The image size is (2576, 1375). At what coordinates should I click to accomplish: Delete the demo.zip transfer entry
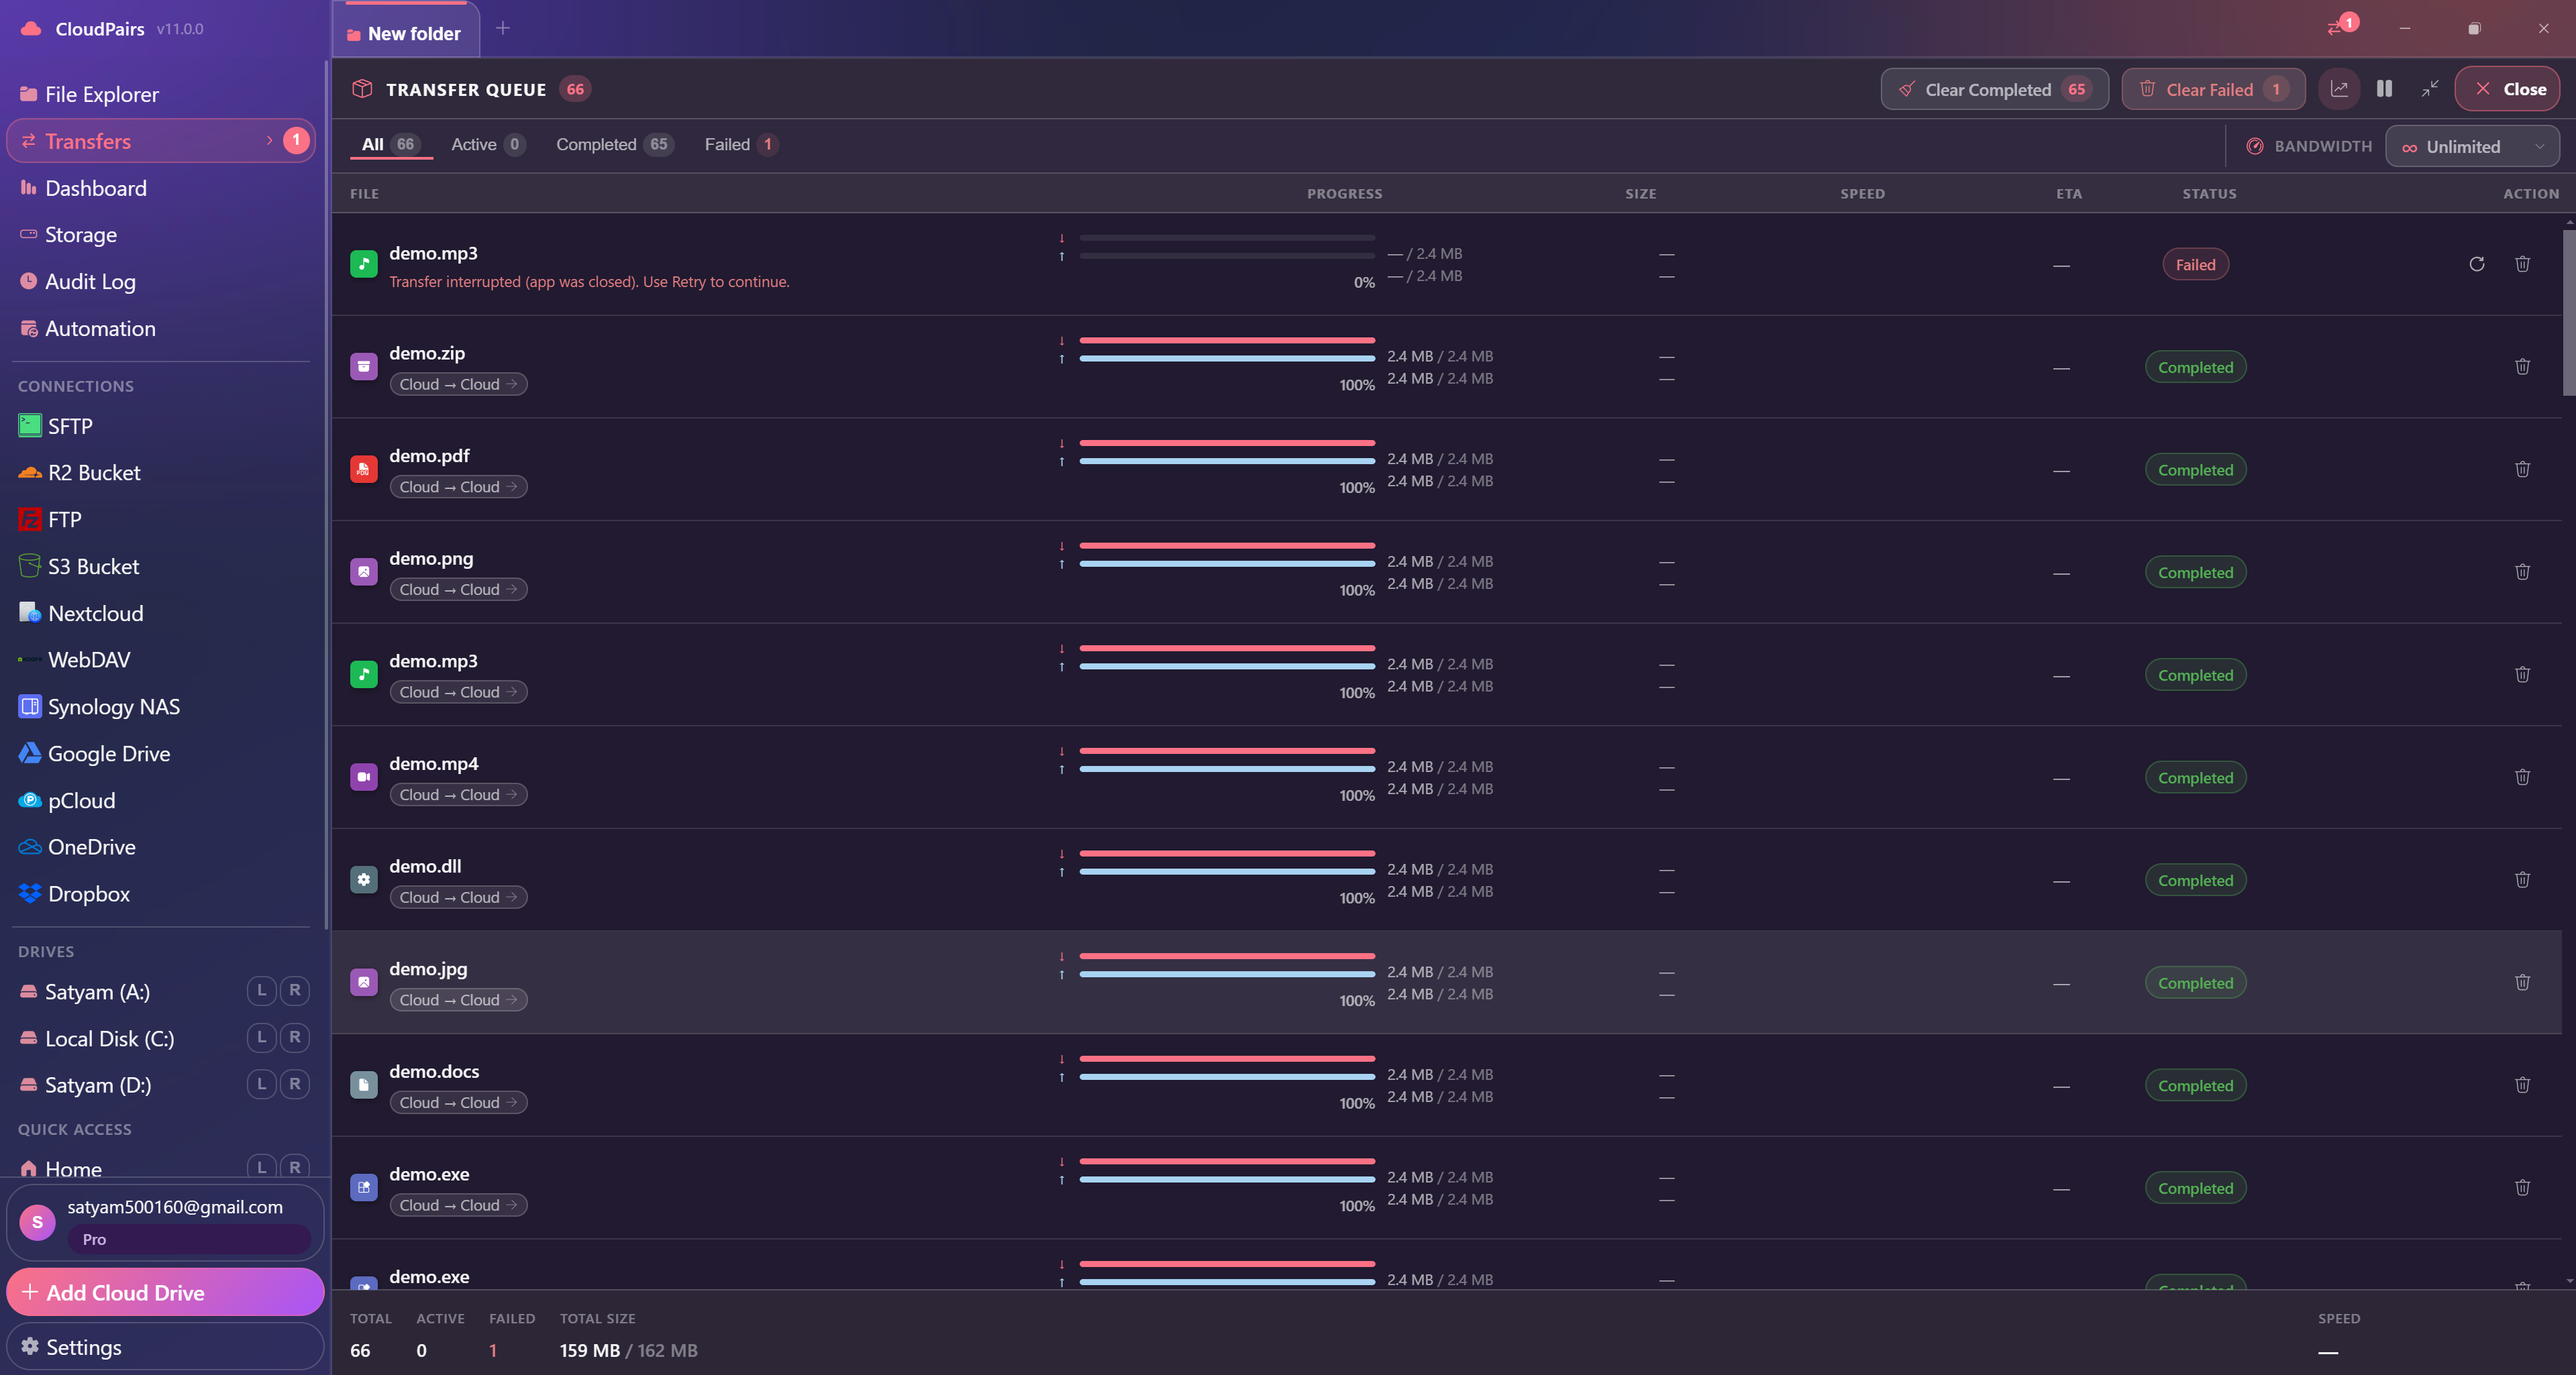[x=2522, y=367]
